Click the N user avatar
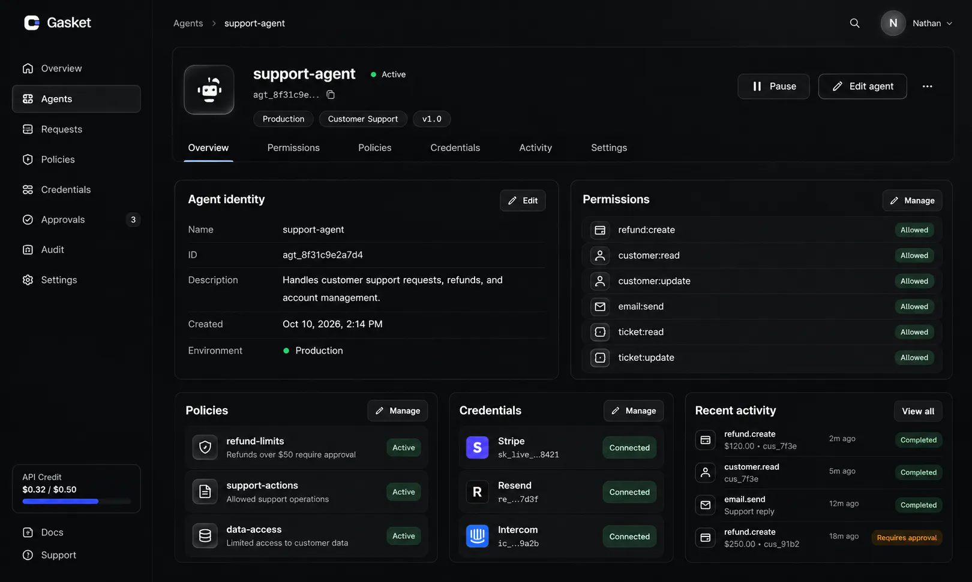Screen dimensions: 972x582 point(893,23)
